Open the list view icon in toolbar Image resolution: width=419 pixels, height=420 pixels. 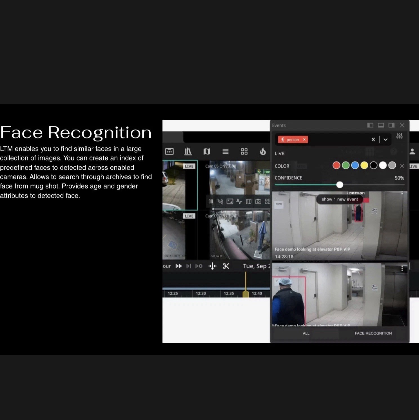pos(225,152)
